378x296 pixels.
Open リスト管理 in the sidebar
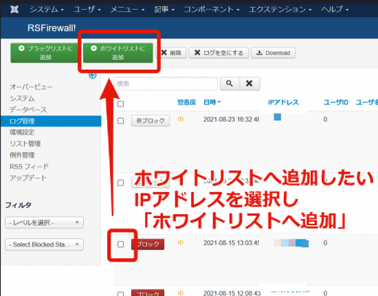pyautogui.click(x=25, y=144)
